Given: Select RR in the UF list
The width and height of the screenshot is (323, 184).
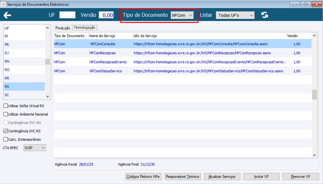Looking at the screenshot, I should click(24, 78).
